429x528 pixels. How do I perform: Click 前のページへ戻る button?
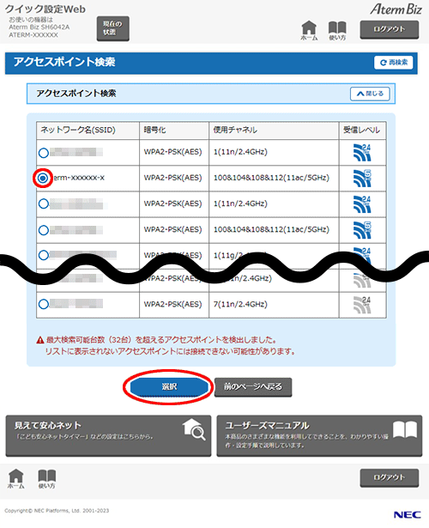click(253, 387)
